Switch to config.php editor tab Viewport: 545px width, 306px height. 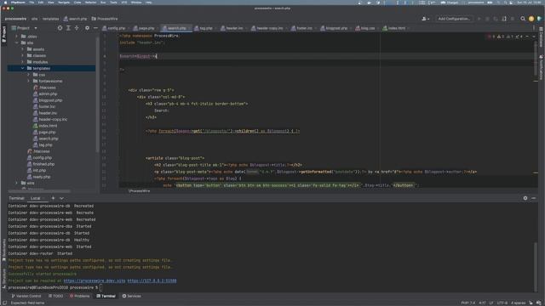click(x=116, y=28)
